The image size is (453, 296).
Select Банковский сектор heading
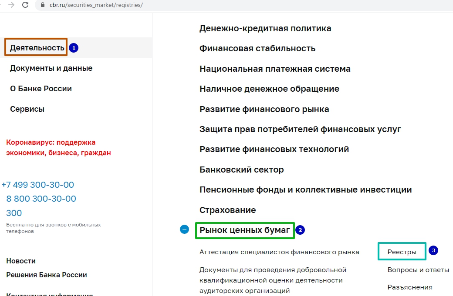point(241,170)
